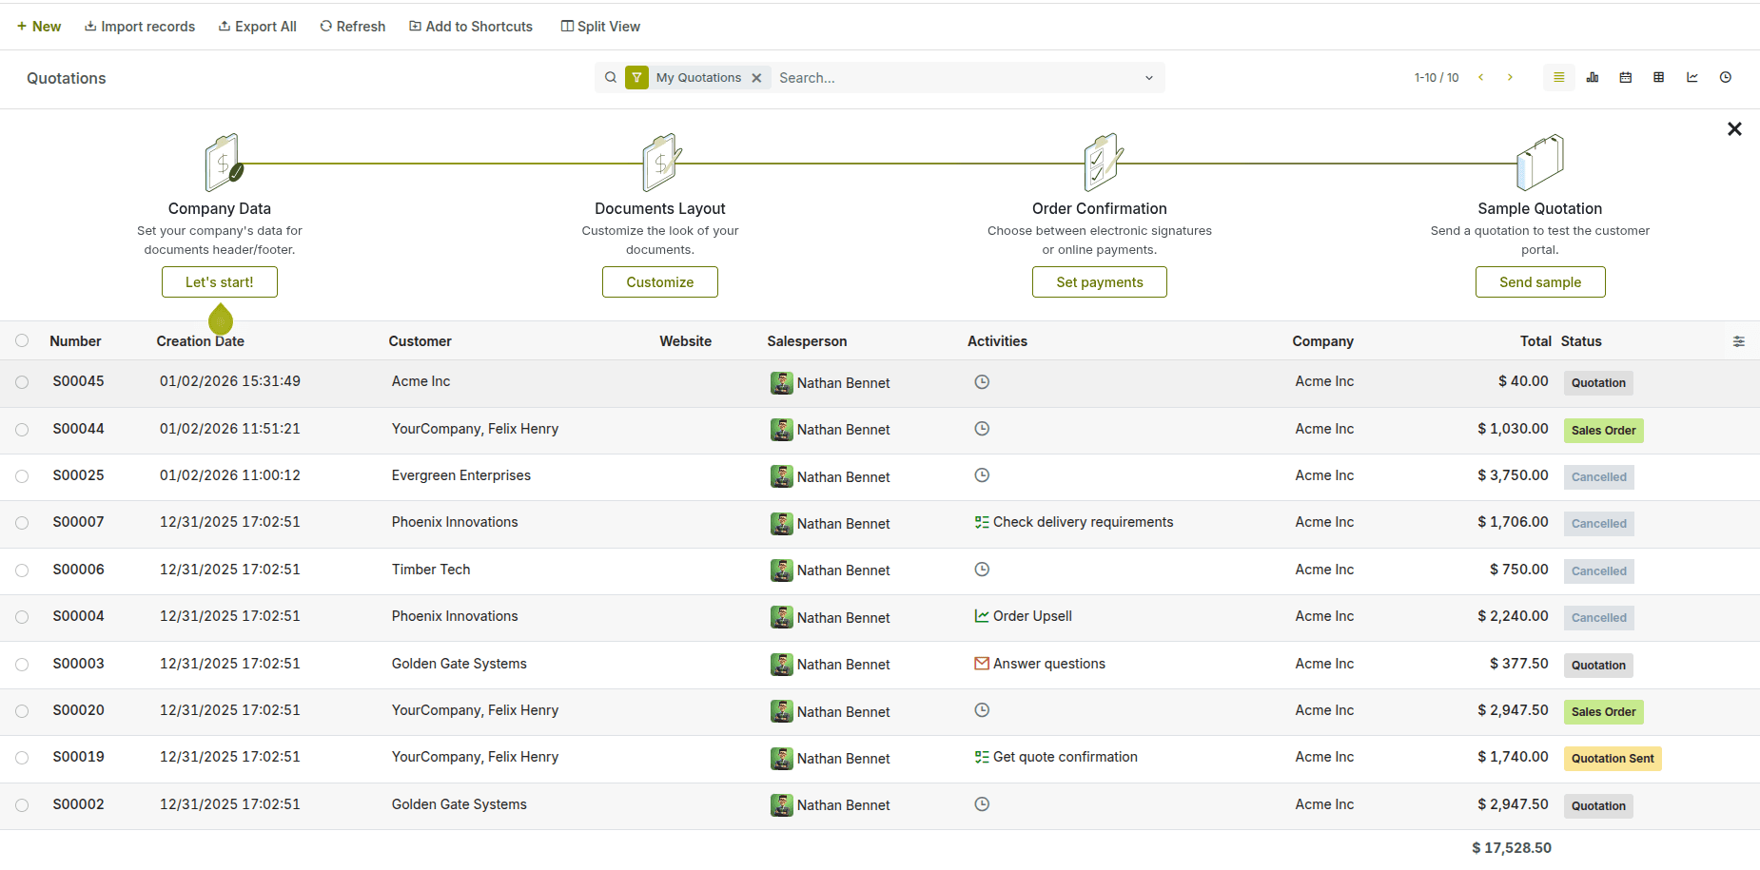Switch to the Kanban view
This screenshot has width=1760, height=870.
(x=1592, y=78)
